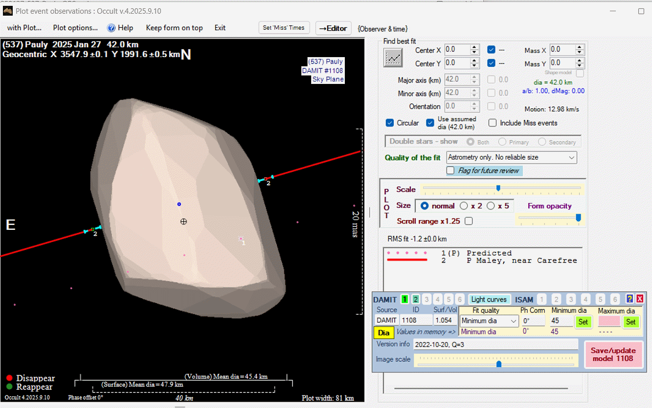652x408 pixels.
Task: Enable Include Miss events checkbox
Action: 493,123
